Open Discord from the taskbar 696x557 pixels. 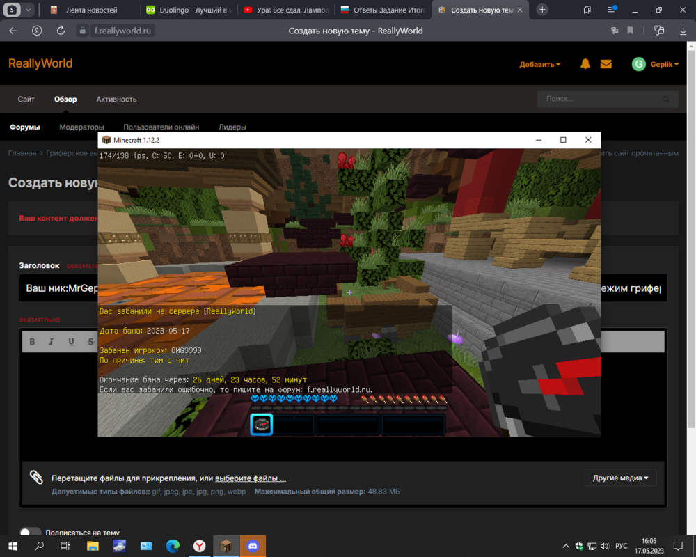pos(253,546)
